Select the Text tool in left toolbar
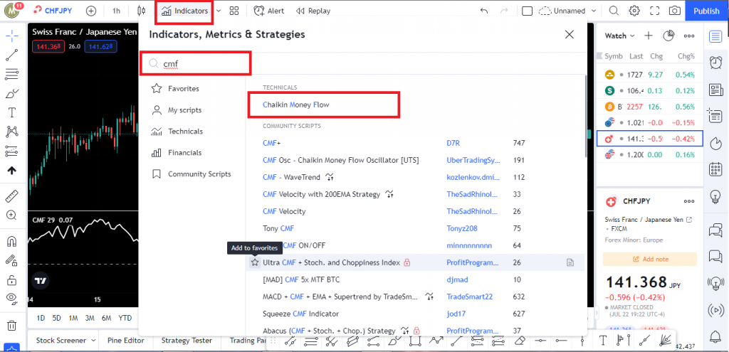Viewport: 729px width, 352px height. pos(12,112)
